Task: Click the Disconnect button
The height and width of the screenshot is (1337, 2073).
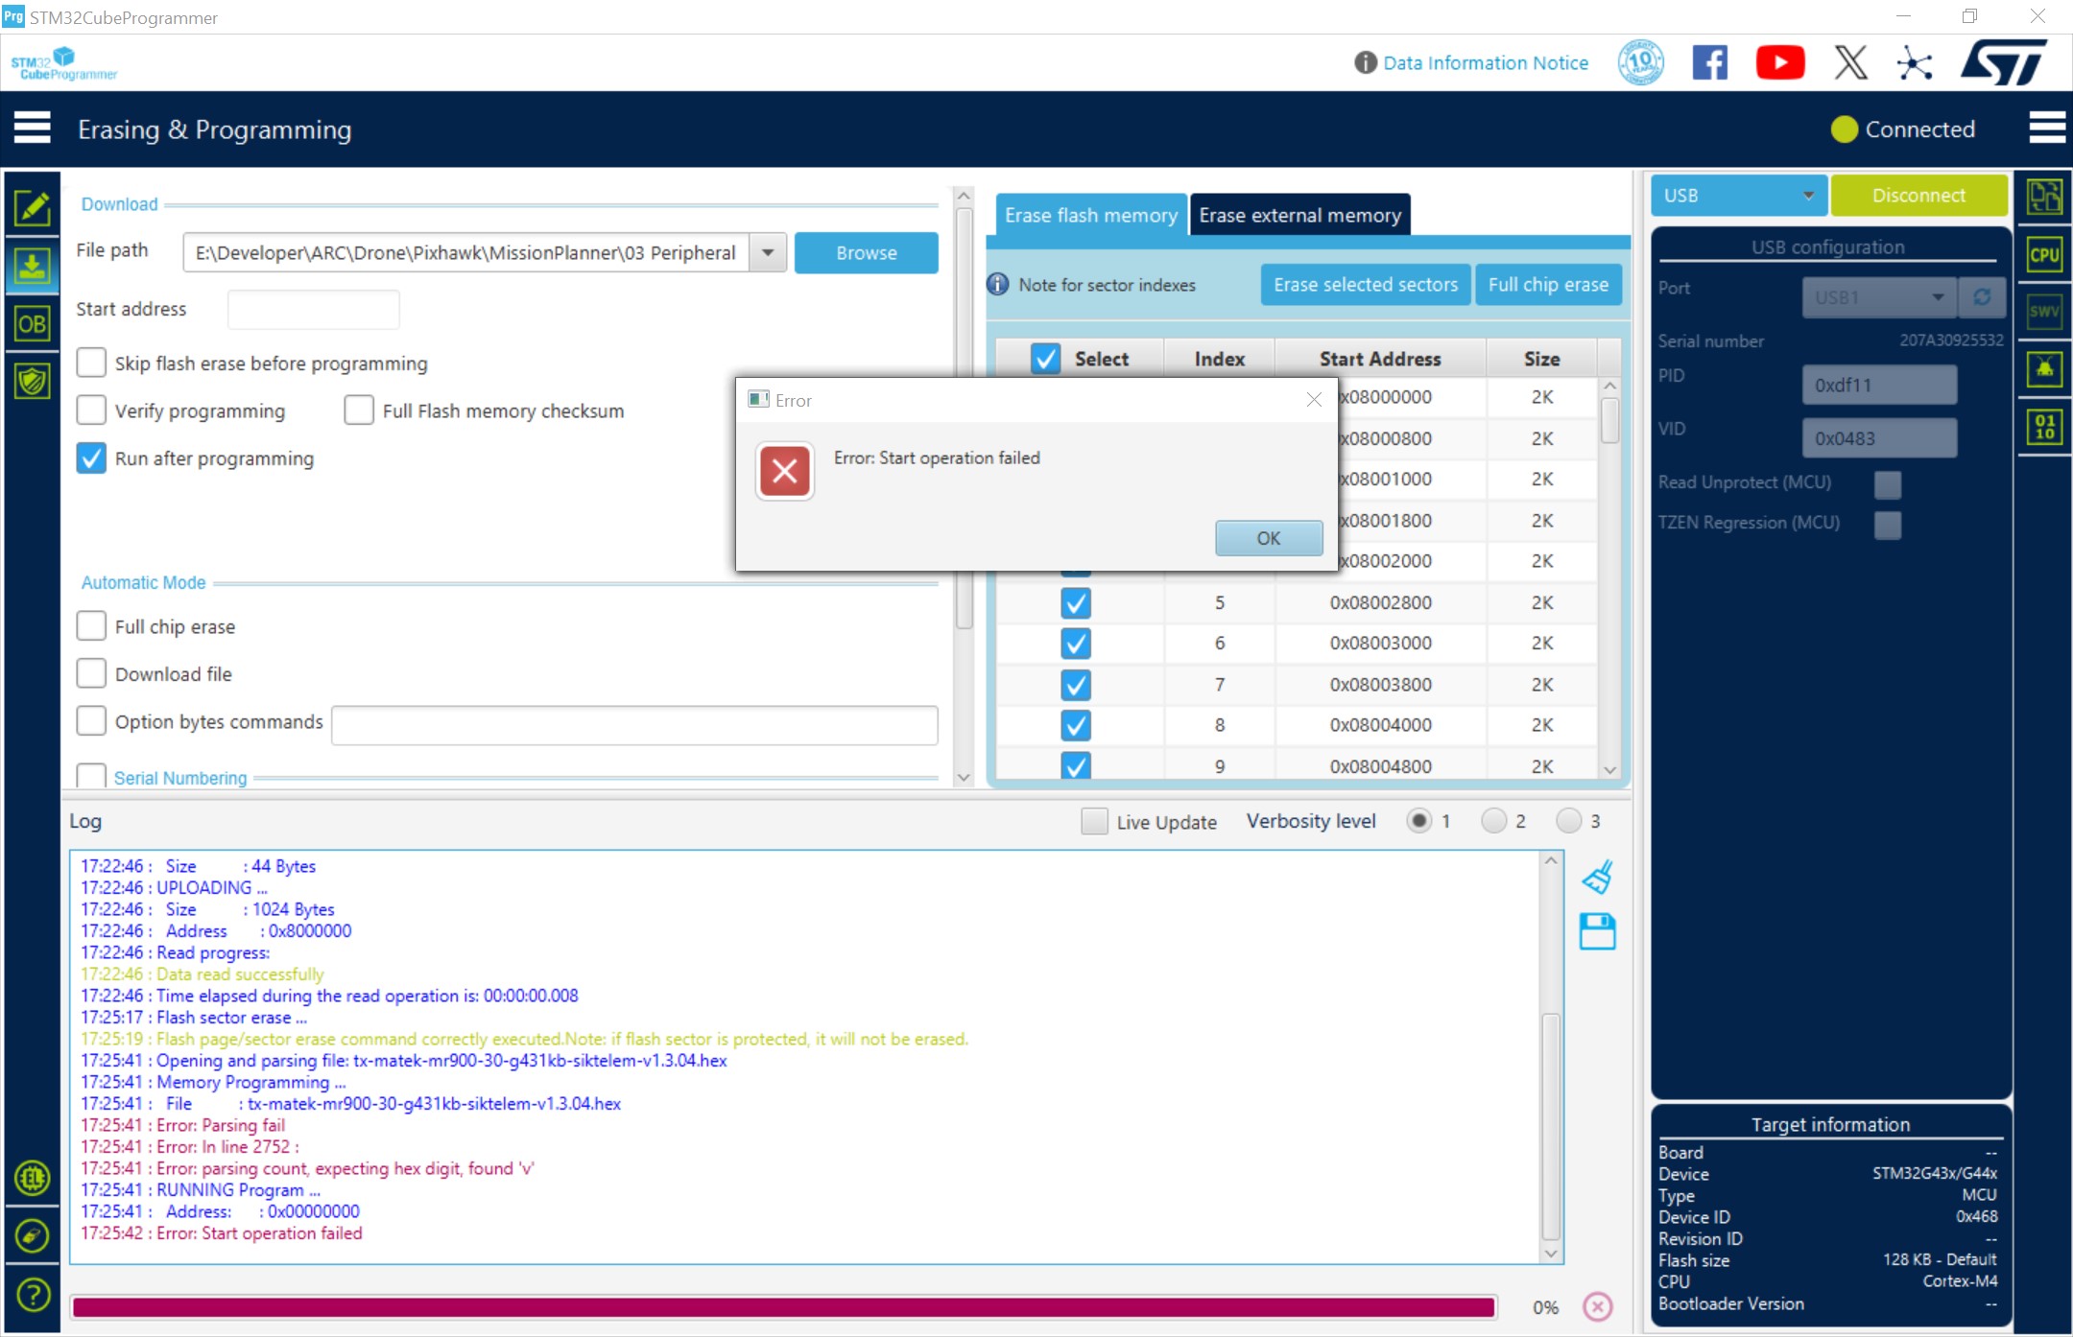Action: click(1918, 196)
